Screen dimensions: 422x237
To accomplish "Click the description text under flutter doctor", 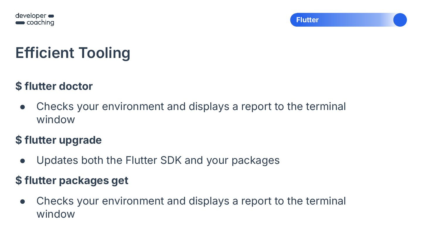I will coord(191,107).
